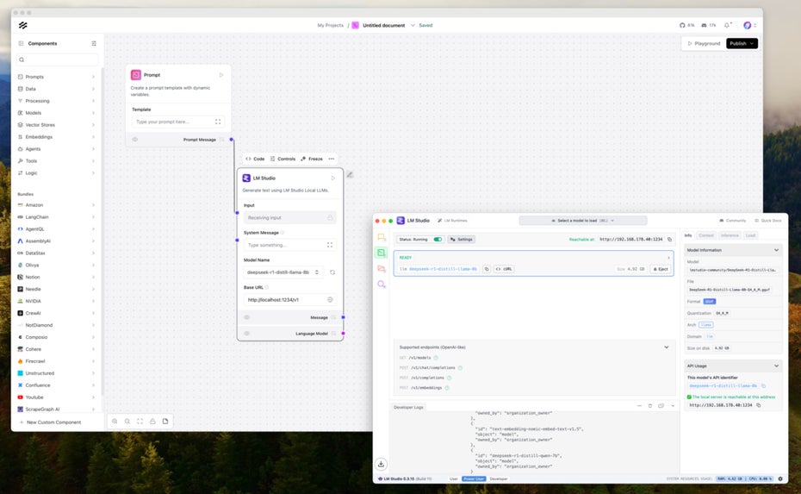Viewport: 801px width, 494px height.
Task: Click the globe icon in Base URL field
Action: 330,300
